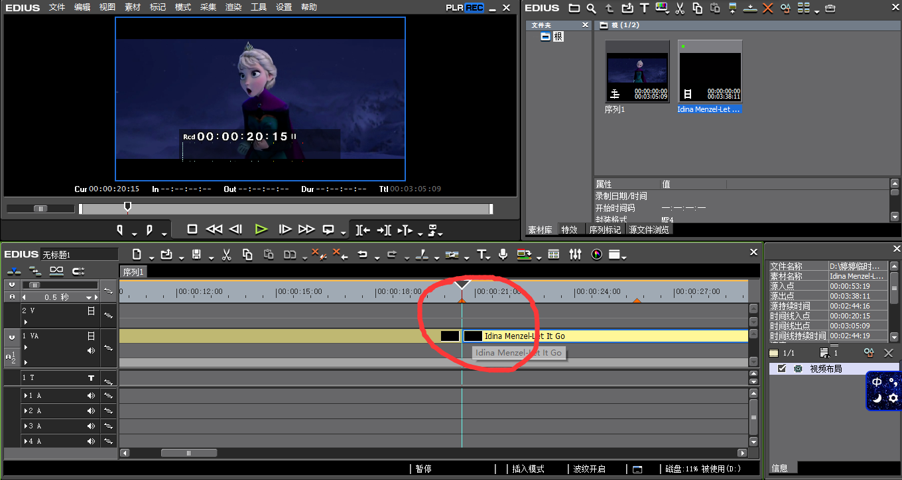The width and height of the screenshot is (902, 480).
Task: Open the 素材 menu
Action: click(x=133, y=7)
